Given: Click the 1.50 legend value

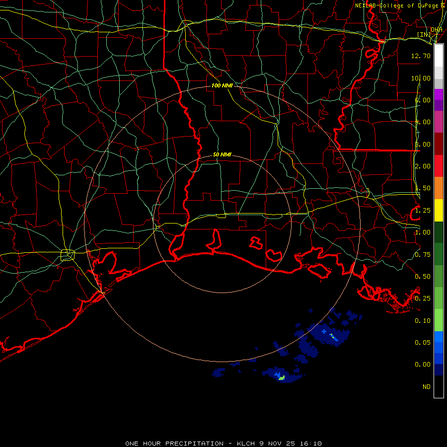Looking at the screenshot, I should (423, 188).
